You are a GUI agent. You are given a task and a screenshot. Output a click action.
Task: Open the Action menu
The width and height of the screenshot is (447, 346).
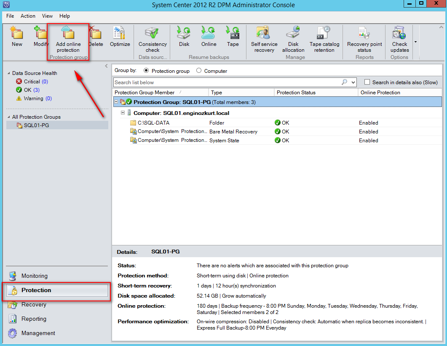click(28, 16)
